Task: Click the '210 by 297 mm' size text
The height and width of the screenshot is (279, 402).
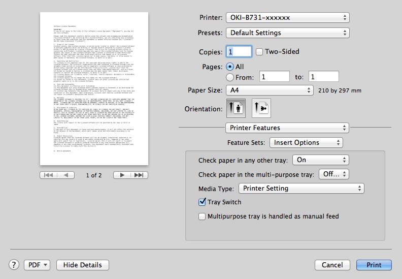Action: [340, 90]
